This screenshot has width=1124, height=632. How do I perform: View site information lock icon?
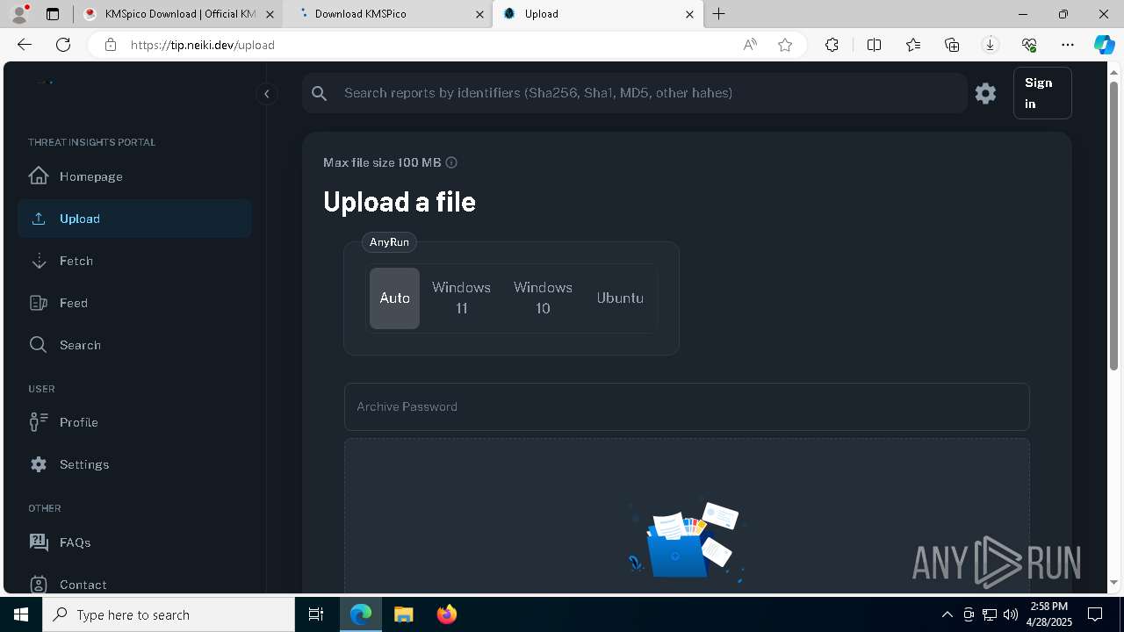click(110, 45)
